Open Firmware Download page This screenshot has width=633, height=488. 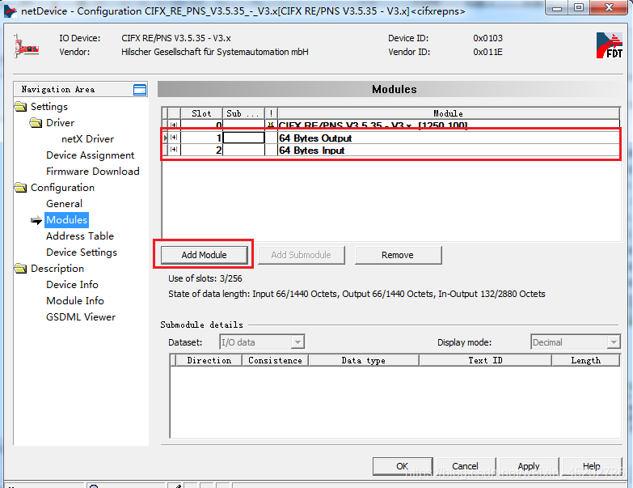click(92, 172)
